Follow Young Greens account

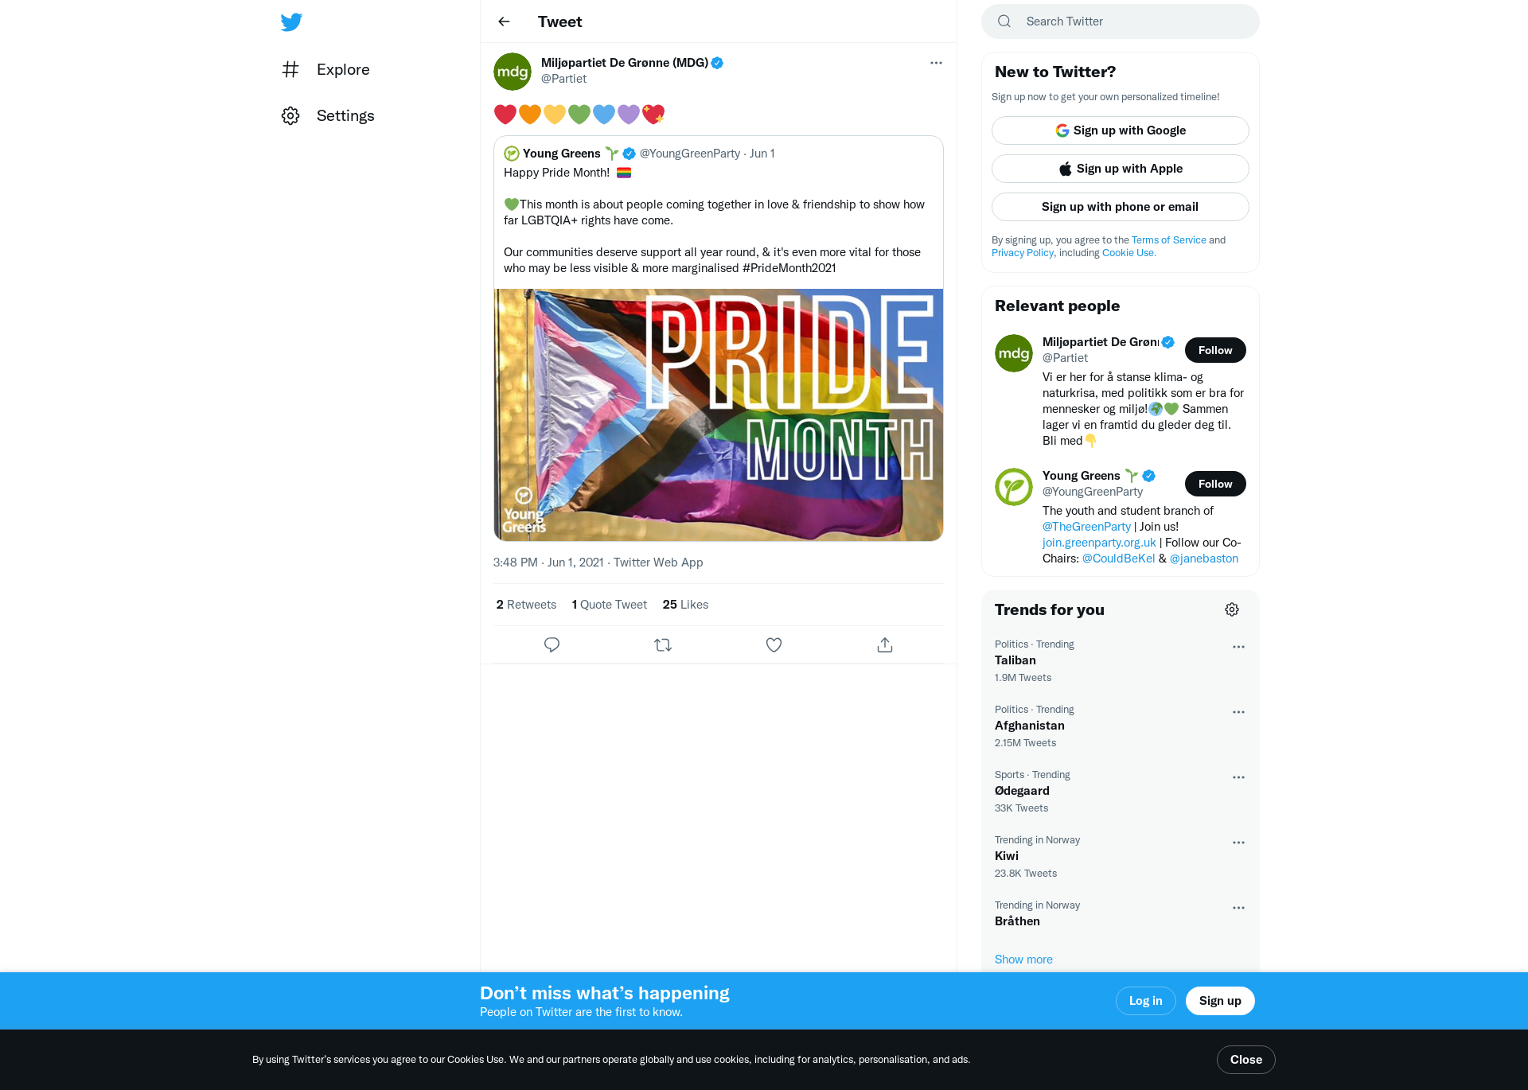(1215, 484)
